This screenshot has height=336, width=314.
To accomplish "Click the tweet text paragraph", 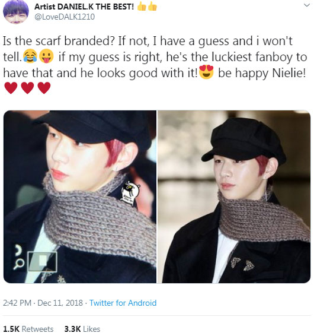I will 155,65.
